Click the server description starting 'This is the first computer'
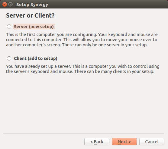 click(x=82, y=40)
